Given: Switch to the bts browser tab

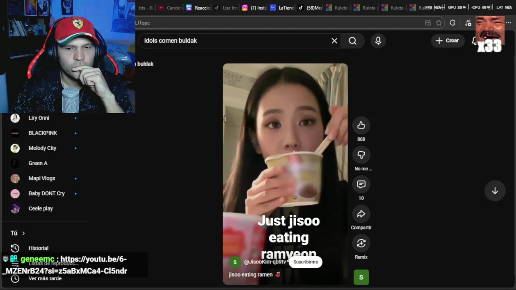Looking at the screenshot, I should [x=146, y=8].
